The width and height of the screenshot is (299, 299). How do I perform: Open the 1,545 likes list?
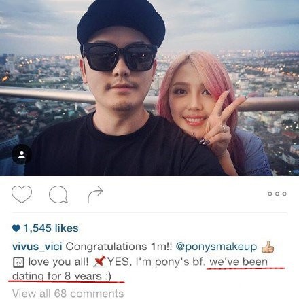coord(51,228)
